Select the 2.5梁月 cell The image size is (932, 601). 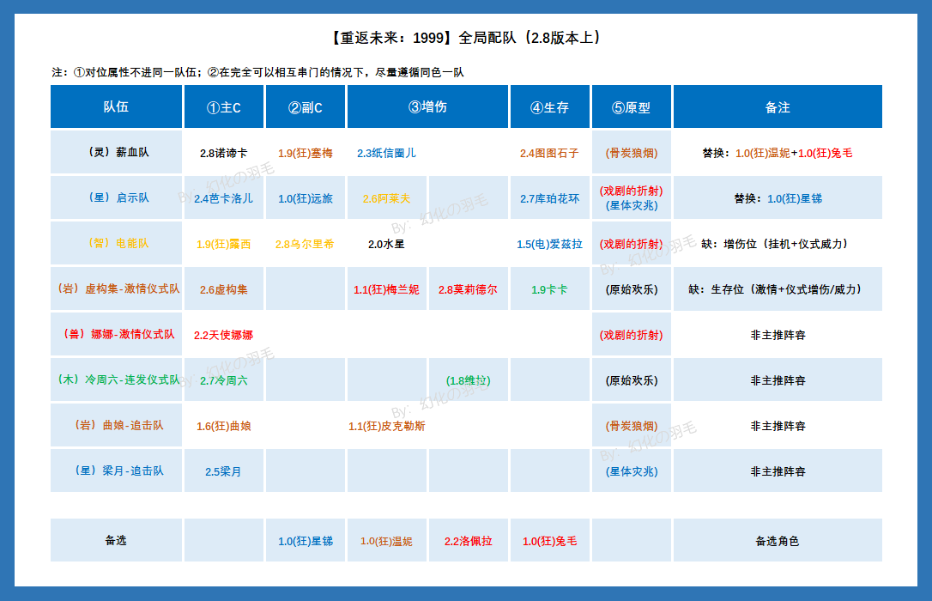tap(223, 471)
